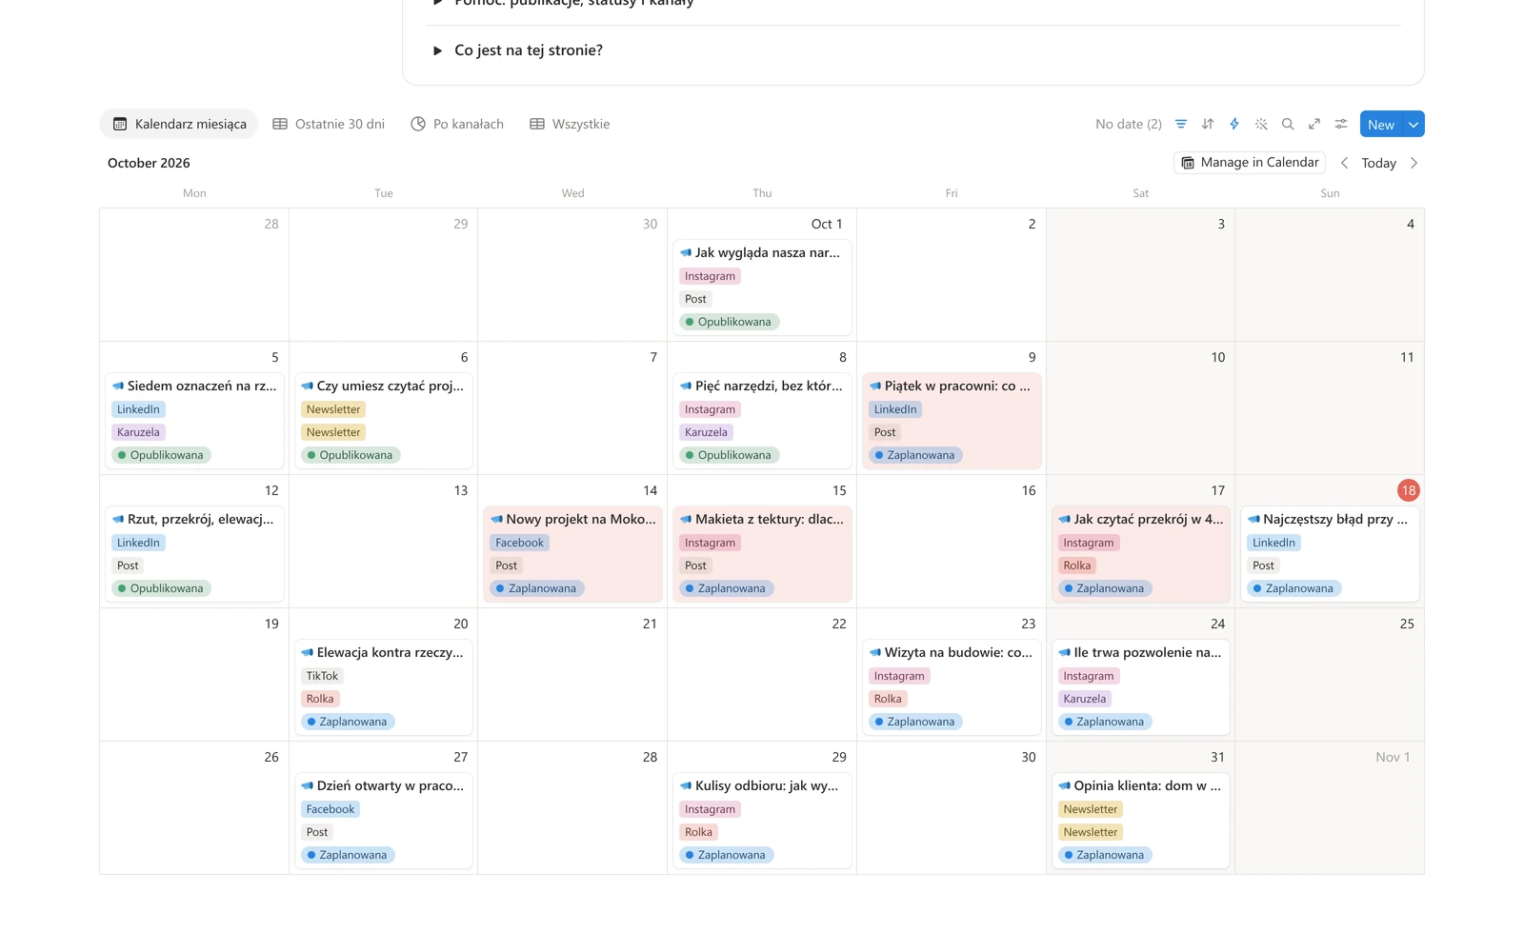The height and width of the screenshot is (952, 1524).
Task: Open 'Kulisy odbioru: jak wy...' card
Action: click(x=762, y=821)
